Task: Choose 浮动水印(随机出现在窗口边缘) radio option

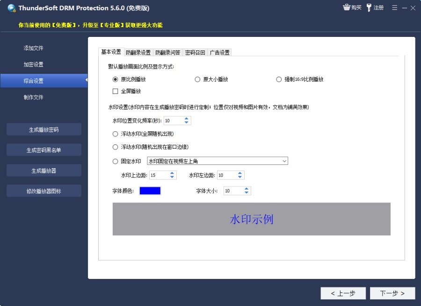Action: [115, 147]
